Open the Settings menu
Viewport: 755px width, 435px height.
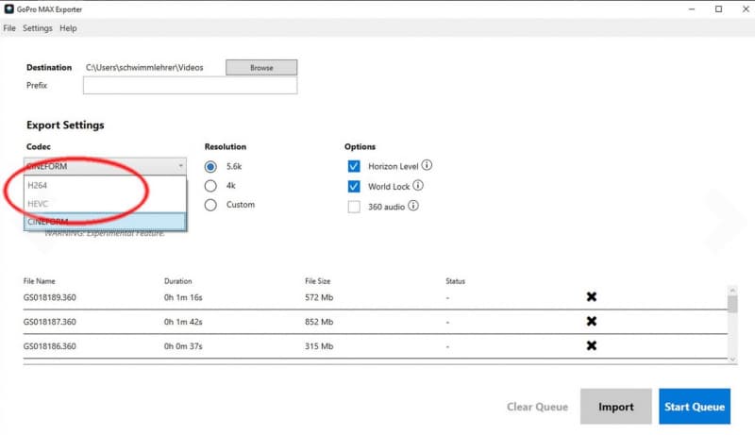point(37,28)
